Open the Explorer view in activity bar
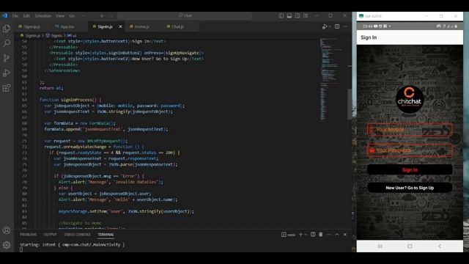The image size is (469, 264). [x=7, y=29]
